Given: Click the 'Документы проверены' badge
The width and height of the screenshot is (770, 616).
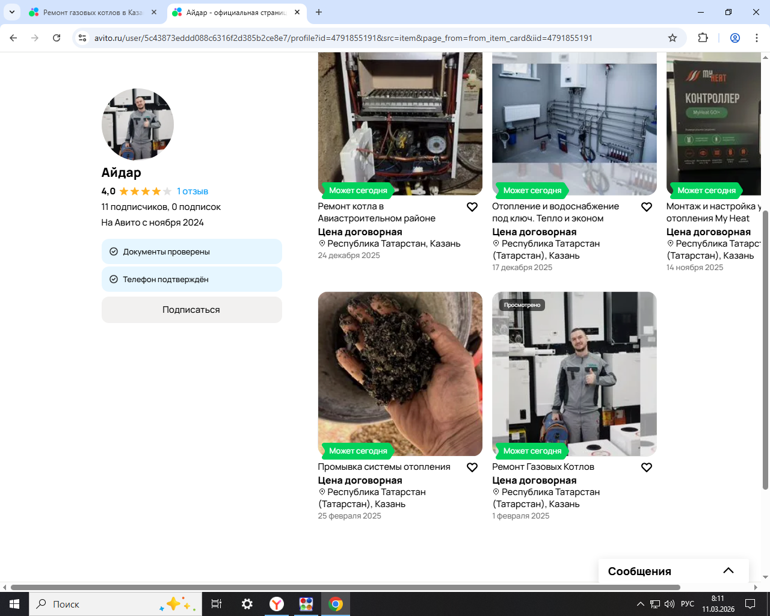Looking at the screenshot, I should pos(192,251).
